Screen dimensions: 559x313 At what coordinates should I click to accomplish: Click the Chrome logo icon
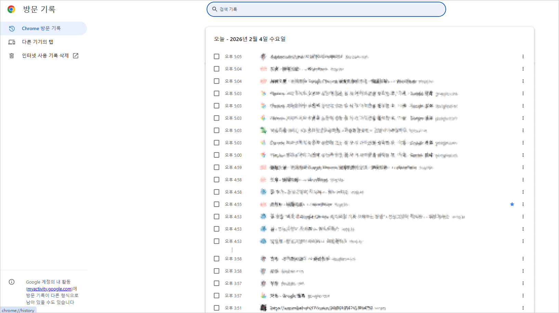click(11, 9)
